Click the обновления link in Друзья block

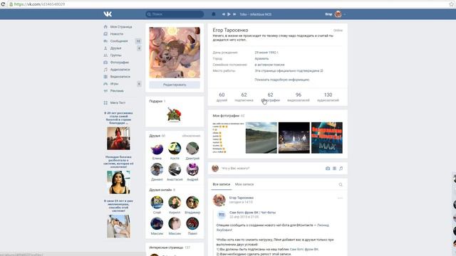click(191, 136)
